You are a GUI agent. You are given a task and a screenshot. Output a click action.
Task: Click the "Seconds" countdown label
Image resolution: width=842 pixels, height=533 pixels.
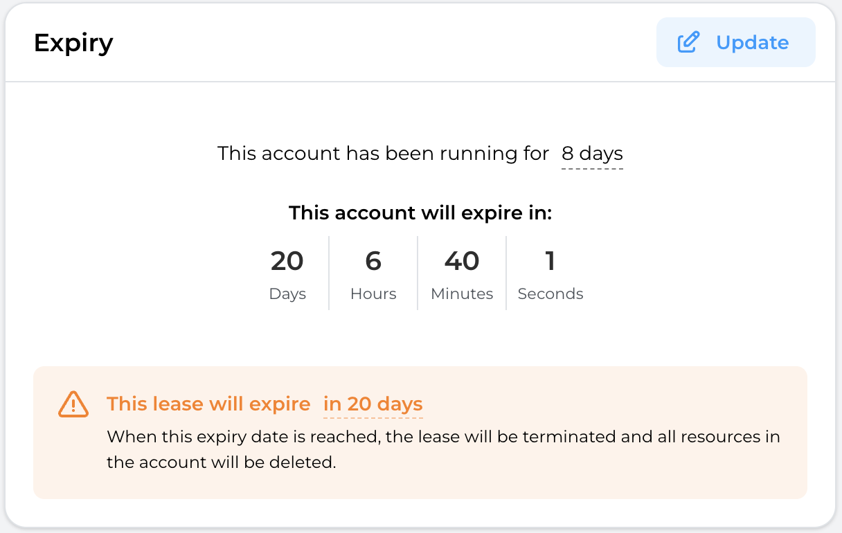pyautogui.click(x=550, y=293)
